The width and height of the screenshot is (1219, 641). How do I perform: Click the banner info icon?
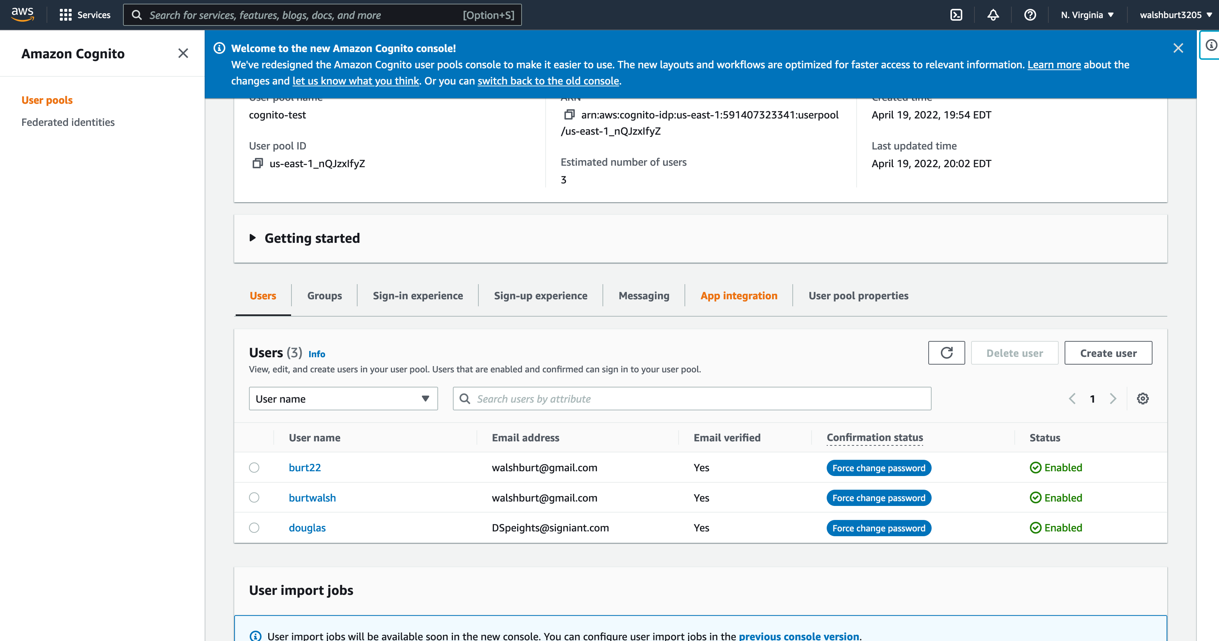tap(219, 48)
